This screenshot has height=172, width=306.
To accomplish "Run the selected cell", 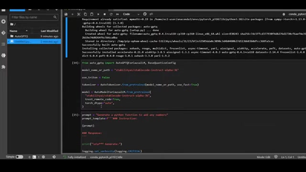I will click(98, 14).
